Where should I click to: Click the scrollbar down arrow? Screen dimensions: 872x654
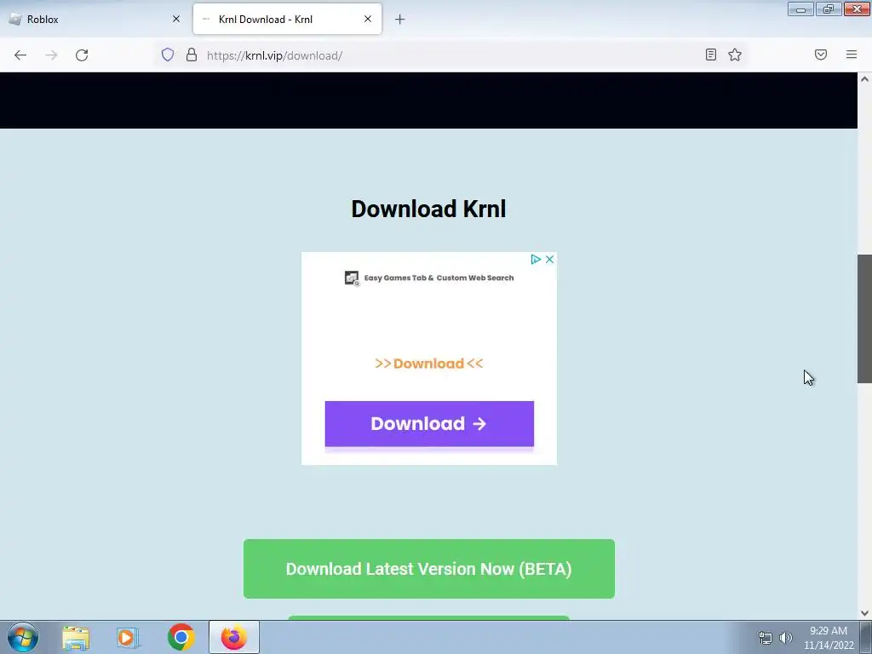click(x=864, y=613)
